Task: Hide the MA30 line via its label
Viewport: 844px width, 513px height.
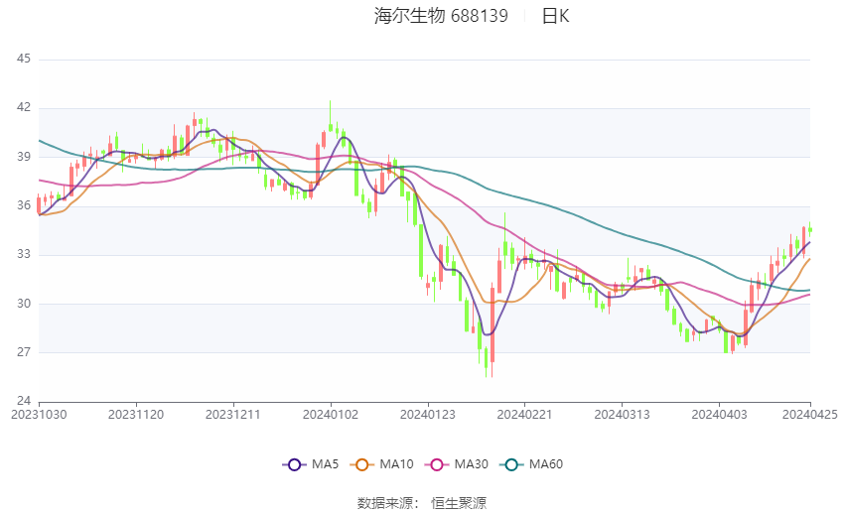Action: 471,464
